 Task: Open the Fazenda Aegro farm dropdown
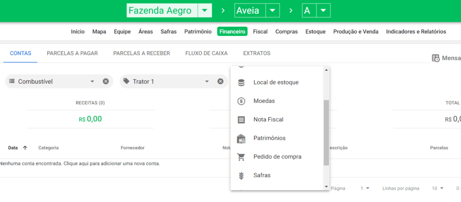click(205, 10)
